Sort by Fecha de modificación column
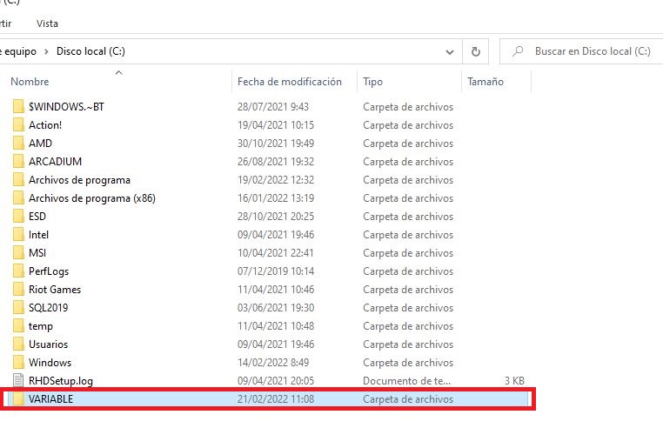 [289, 81]
